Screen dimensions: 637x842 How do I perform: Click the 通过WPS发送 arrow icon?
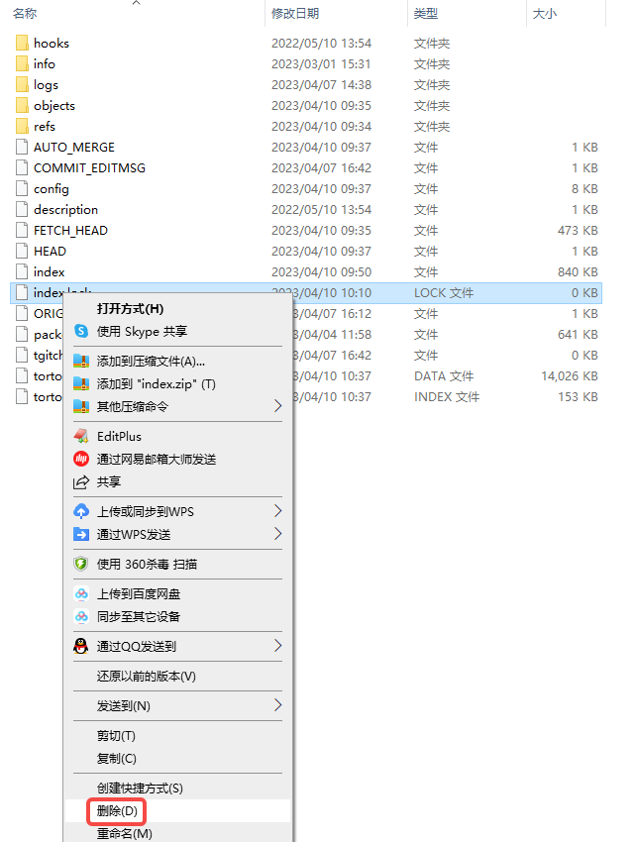point(81,534)
